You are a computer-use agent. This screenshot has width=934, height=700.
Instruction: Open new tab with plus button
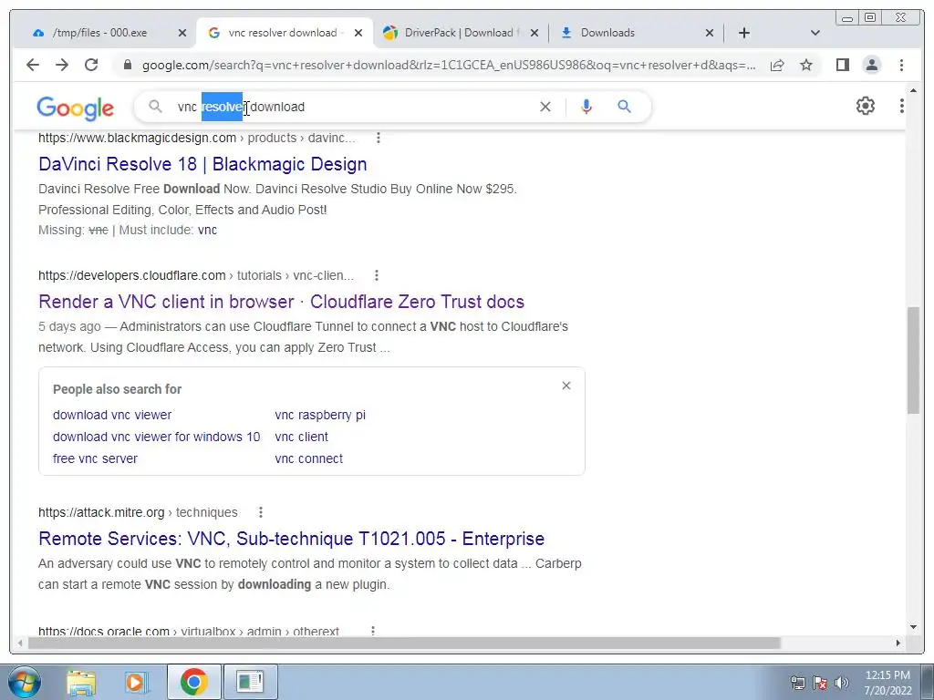pyautogui.click(x=744, y=33)
